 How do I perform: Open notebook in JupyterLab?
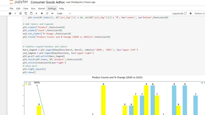179,13
